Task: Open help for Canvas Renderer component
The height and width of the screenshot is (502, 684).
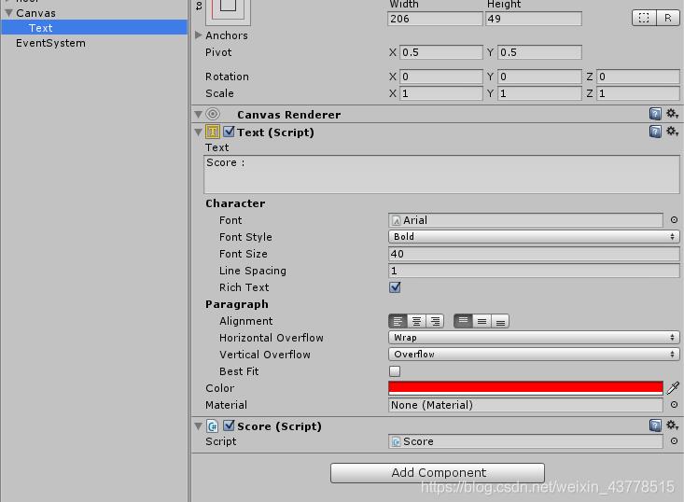Action: pos(655,114)
